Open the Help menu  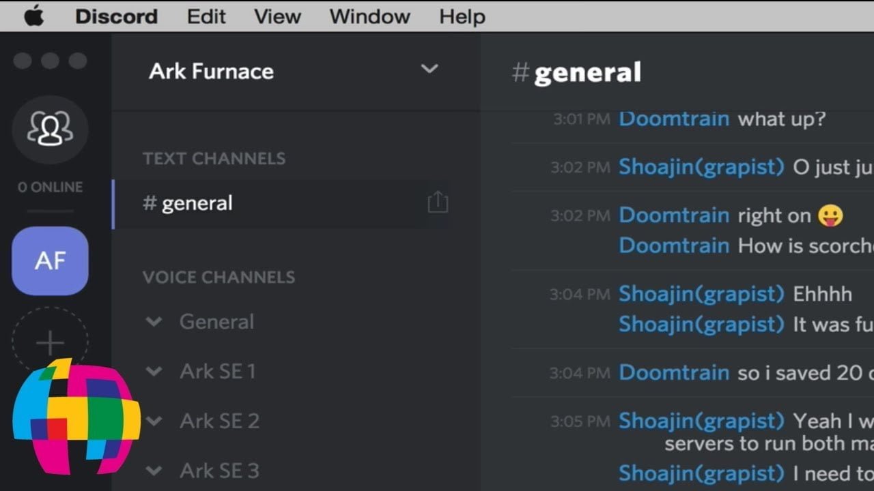(461, 16)
